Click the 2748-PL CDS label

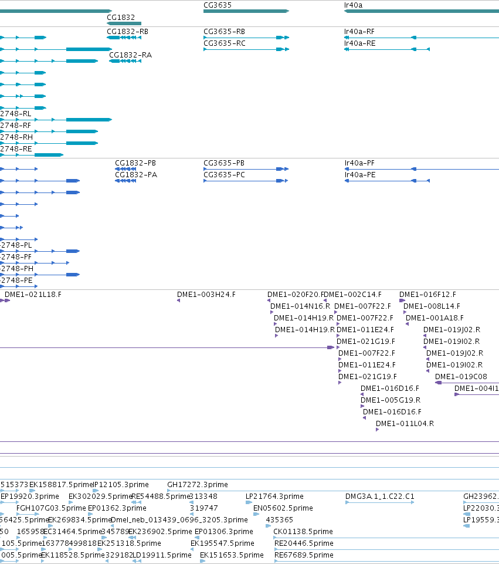16,245
